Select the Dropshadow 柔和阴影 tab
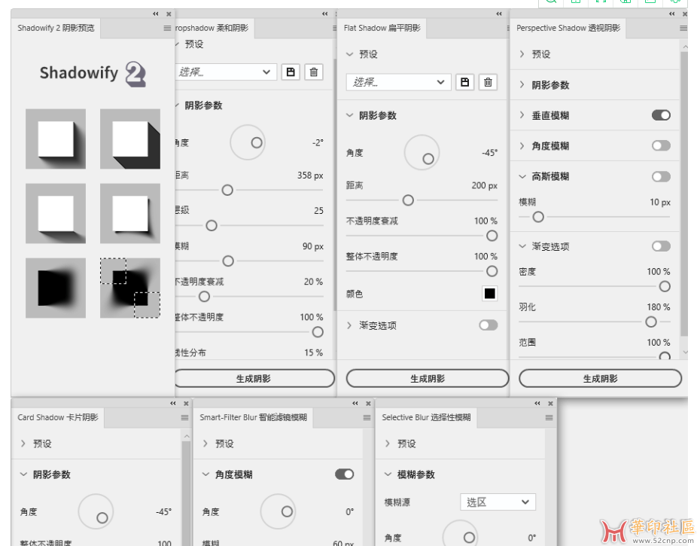Viewport: 697px width, 546px height. pos(215,28)
